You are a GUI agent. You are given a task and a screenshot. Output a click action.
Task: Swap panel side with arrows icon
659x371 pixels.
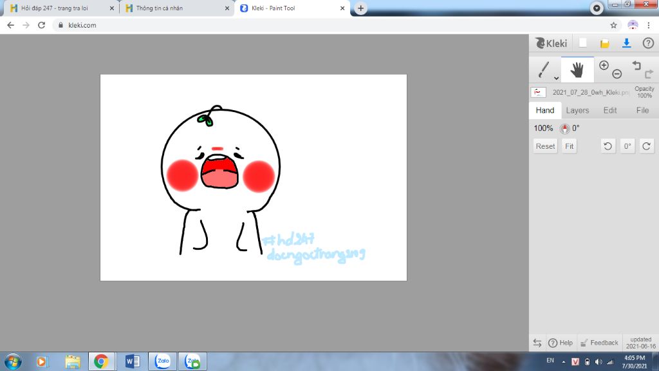coord(537,343)
